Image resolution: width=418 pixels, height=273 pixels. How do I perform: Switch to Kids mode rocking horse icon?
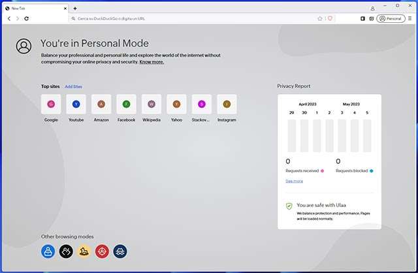coord(84,251)
